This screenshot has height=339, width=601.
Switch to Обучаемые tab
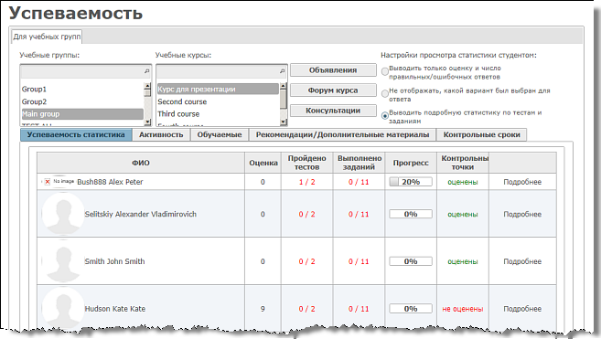pos(220,135)
